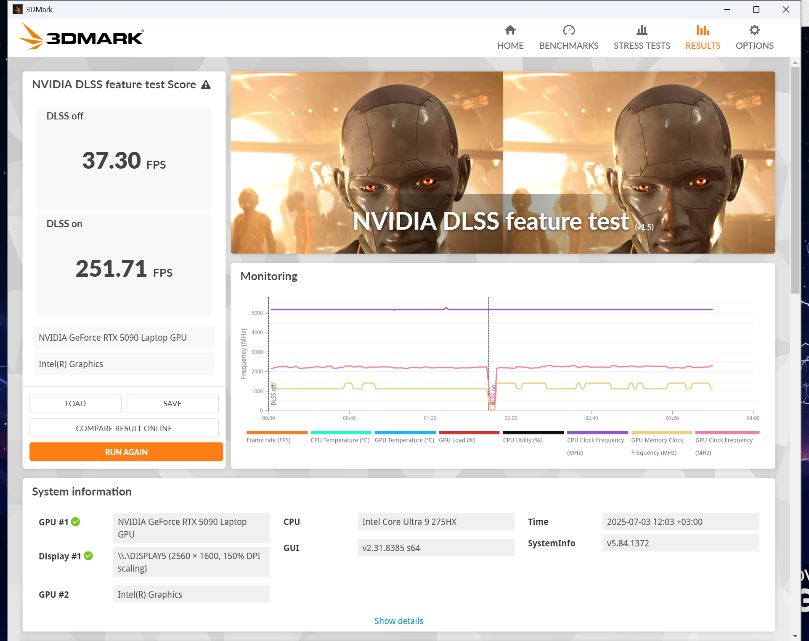This screenshot has height=641, width=809.
Task: Click the Time value 2025-07-03 12:03
Action: 680,522
